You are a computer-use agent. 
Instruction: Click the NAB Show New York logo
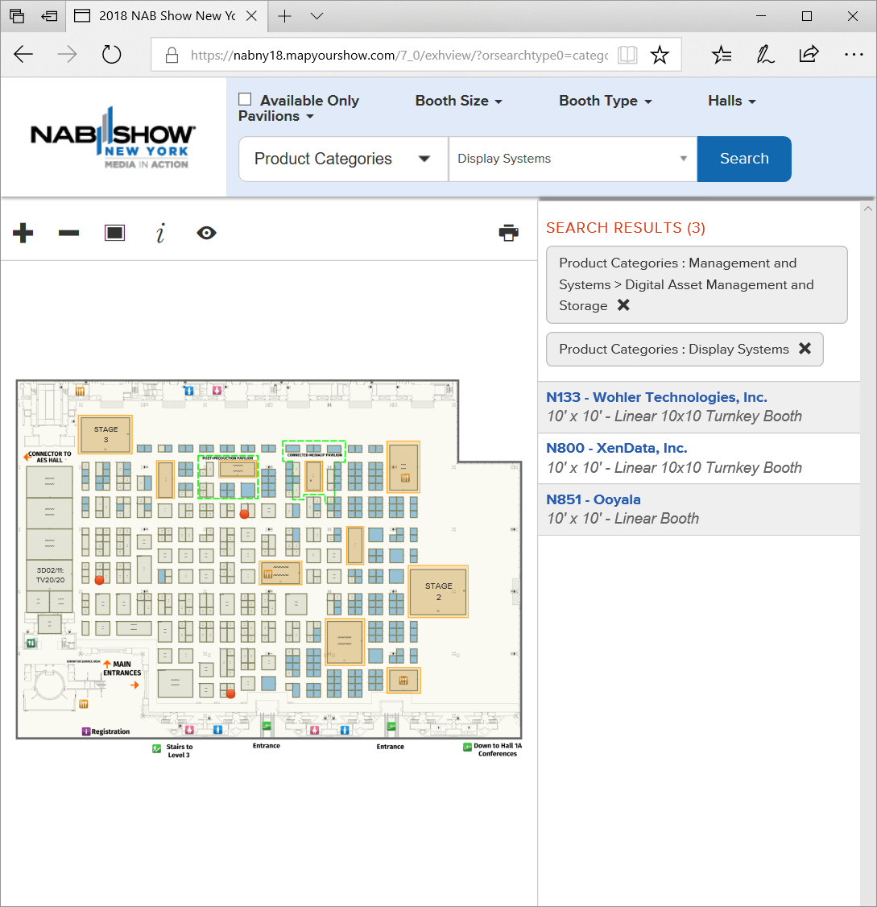[113, 139]
